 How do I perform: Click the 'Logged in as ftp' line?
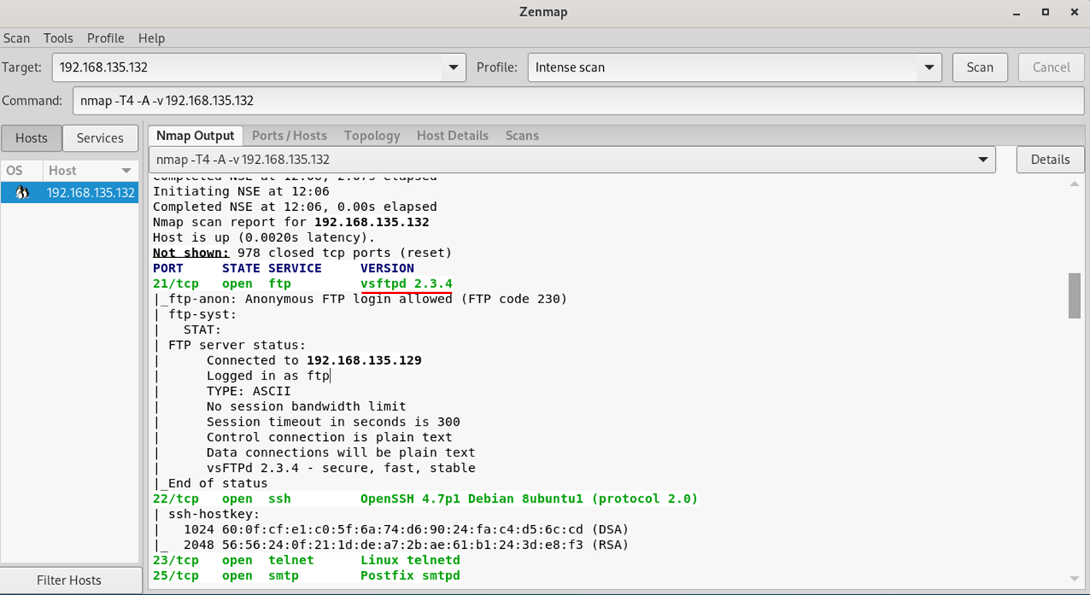coord(267,376)
